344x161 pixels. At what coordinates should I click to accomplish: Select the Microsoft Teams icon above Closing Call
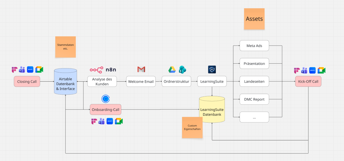[22, 70]
